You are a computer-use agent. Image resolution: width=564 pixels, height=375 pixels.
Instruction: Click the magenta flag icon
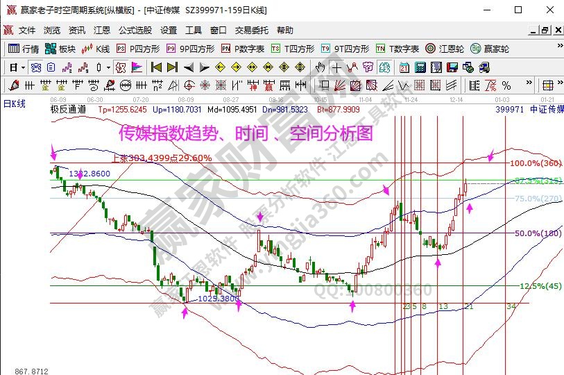click(x=137, y=67)
